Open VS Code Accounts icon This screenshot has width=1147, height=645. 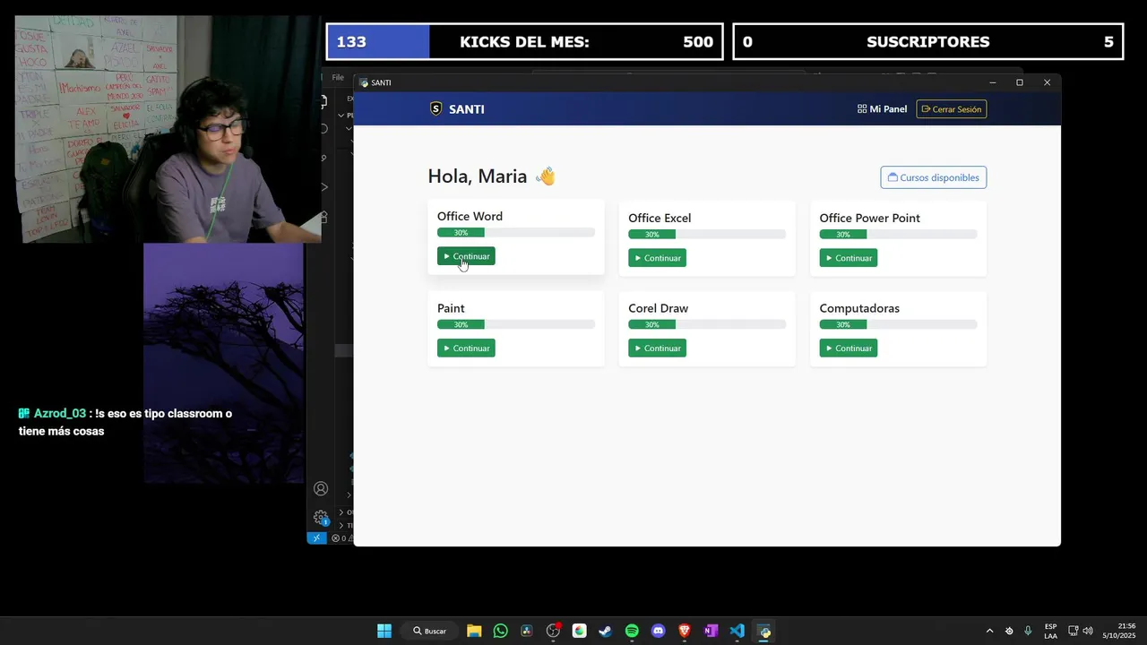point(321,489)
